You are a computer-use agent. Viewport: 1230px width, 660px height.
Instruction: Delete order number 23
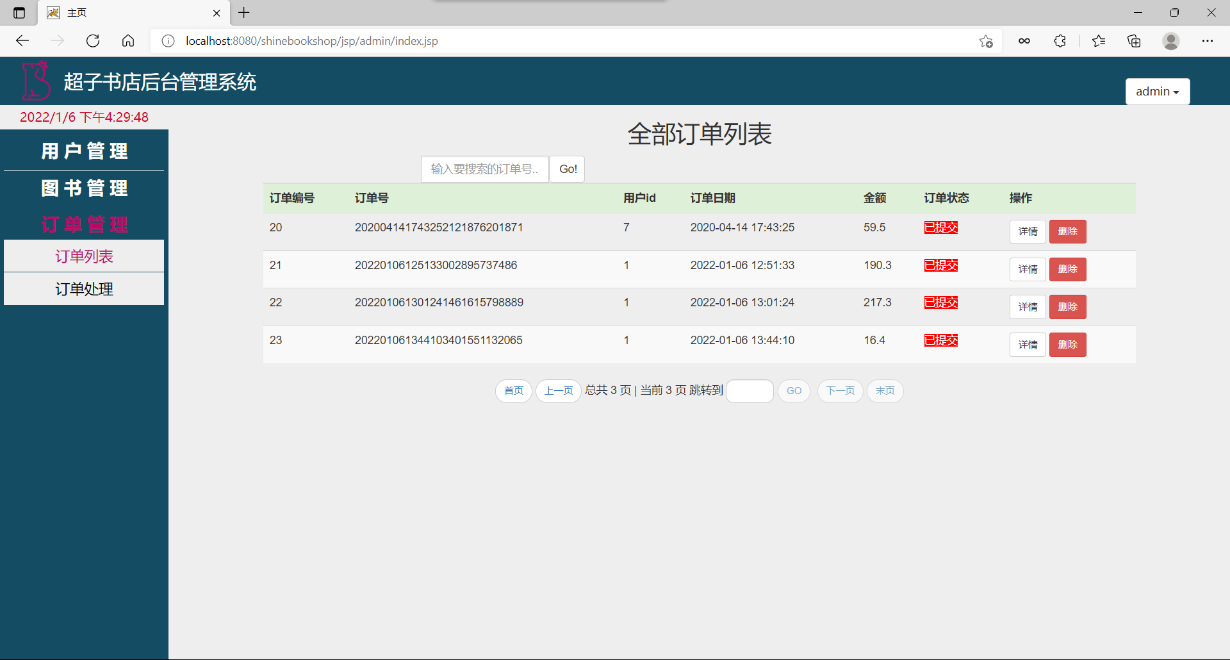point(1067,345)
